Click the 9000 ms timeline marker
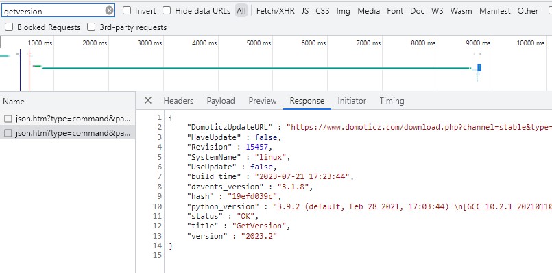Viewport: 552px width, 273px height. [x=478, y=43]
